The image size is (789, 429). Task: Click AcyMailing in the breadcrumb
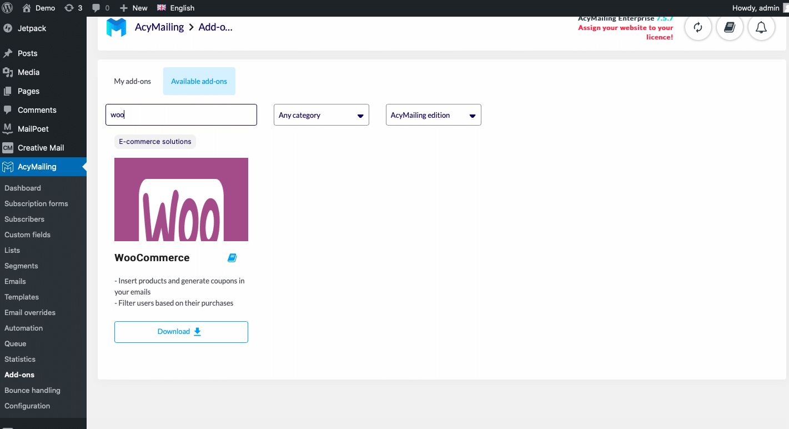[x=159, y=27]
